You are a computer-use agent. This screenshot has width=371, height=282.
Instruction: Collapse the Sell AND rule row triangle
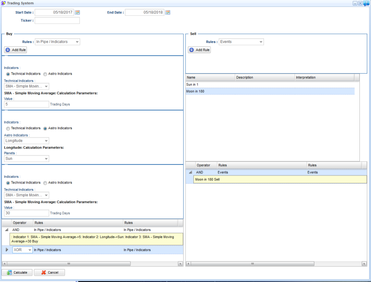pos(190,172)
